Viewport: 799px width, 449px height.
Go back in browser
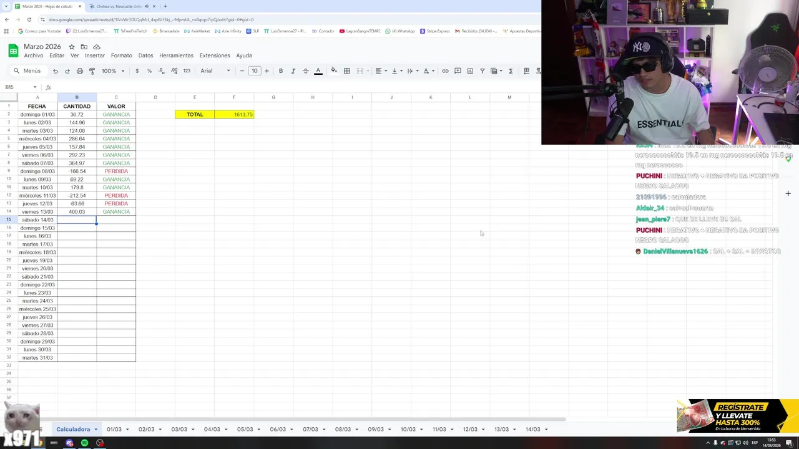coord(7,19)
